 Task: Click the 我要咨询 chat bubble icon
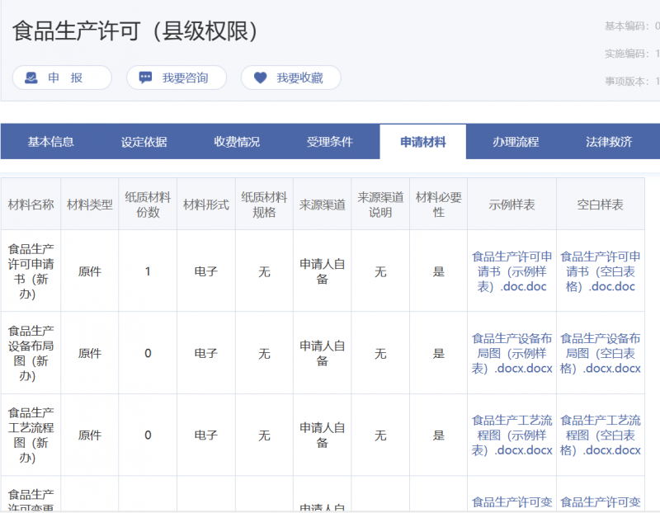tap(146, 78)
